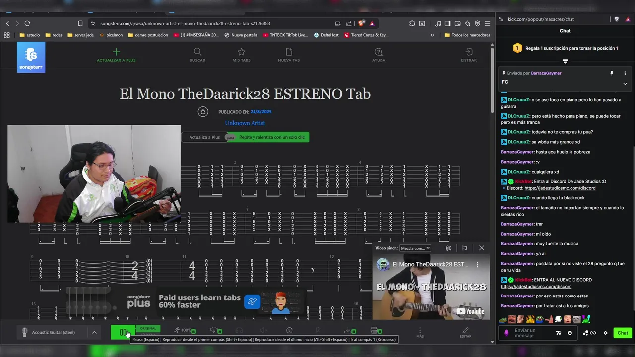This screenshot has width=635, height=357.
Task: Click Repite y ralentiza green banner
Action: click(x=272, y=137)
